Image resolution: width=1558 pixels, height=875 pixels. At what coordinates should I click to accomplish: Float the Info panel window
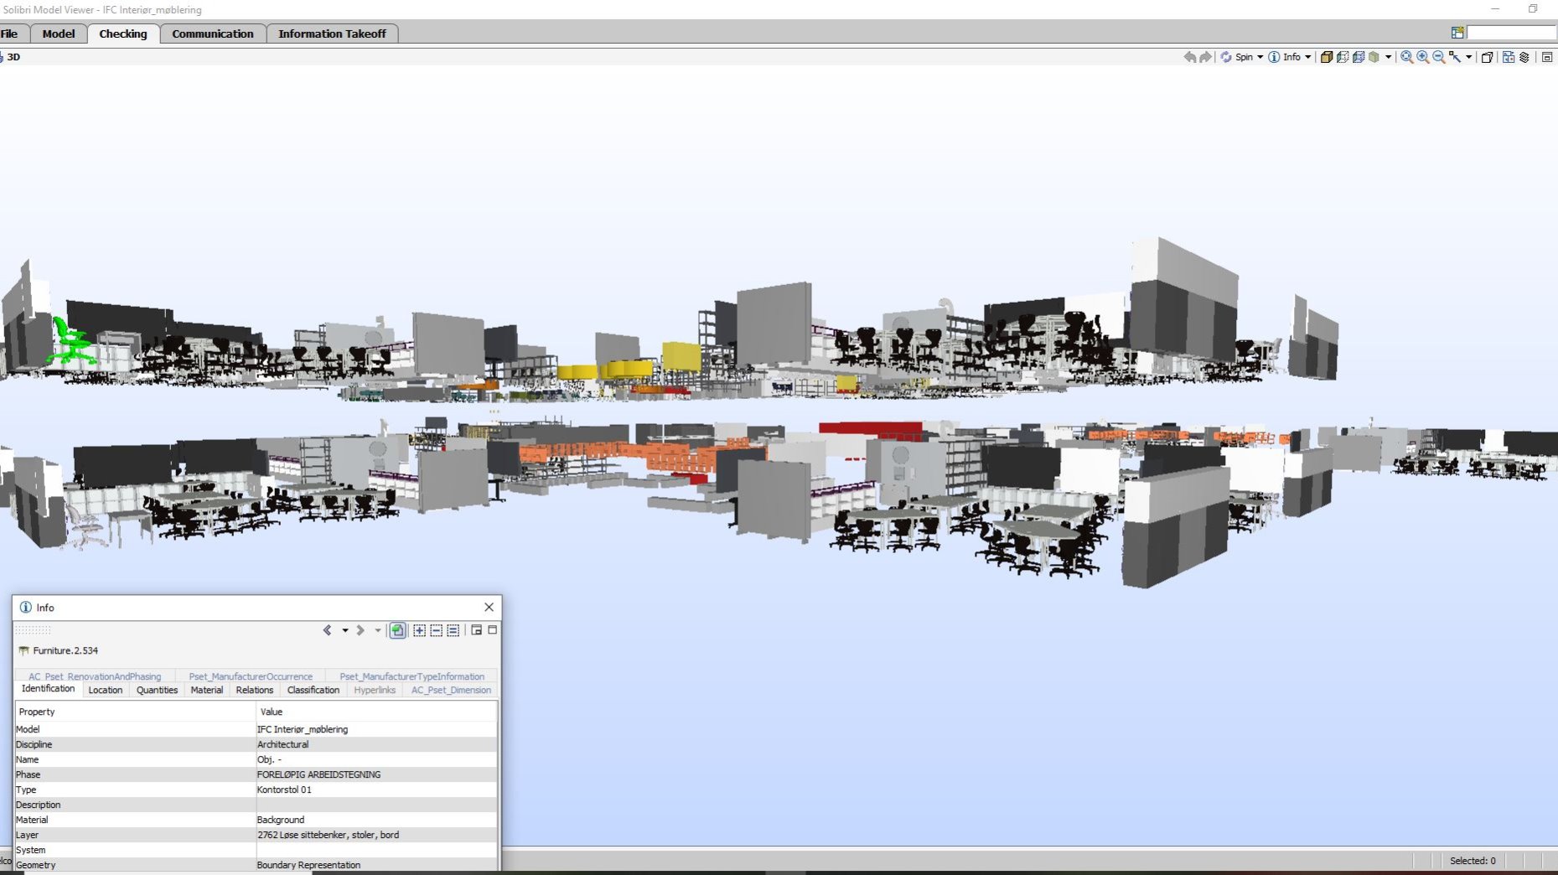pos(476,630)
